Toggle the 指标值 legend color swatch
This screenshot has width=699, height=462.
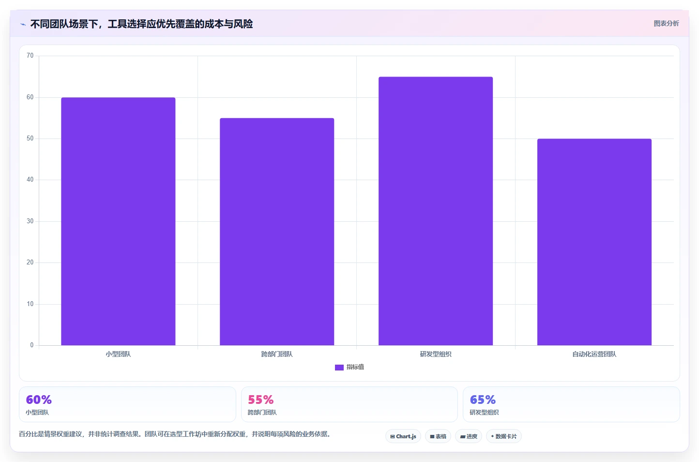(x=339, y=368)
